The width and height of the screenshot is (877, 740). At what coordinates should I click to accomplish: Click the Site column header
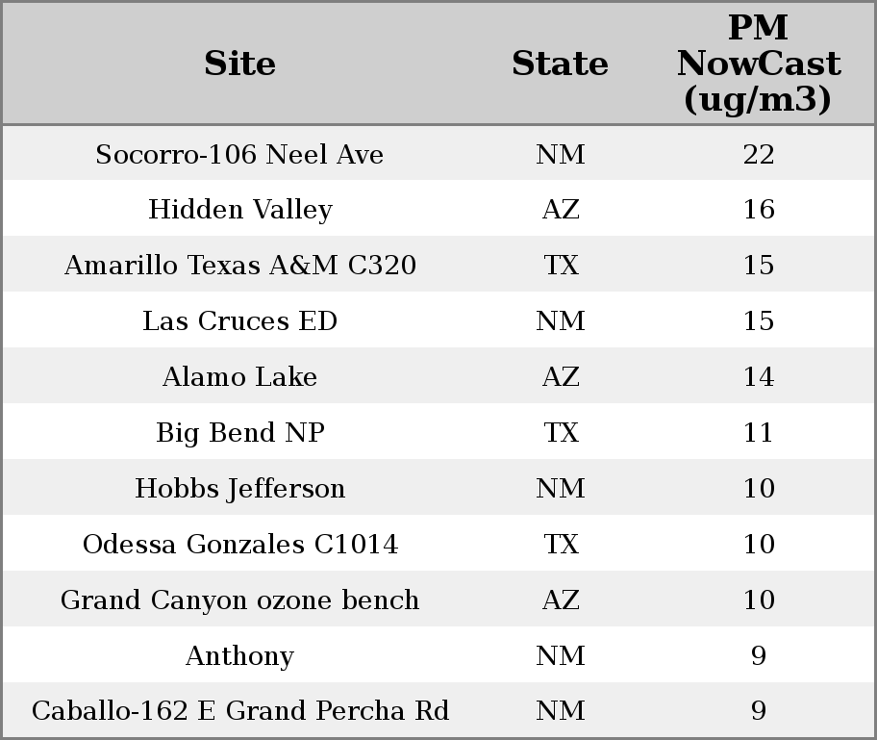coord(239,64)
